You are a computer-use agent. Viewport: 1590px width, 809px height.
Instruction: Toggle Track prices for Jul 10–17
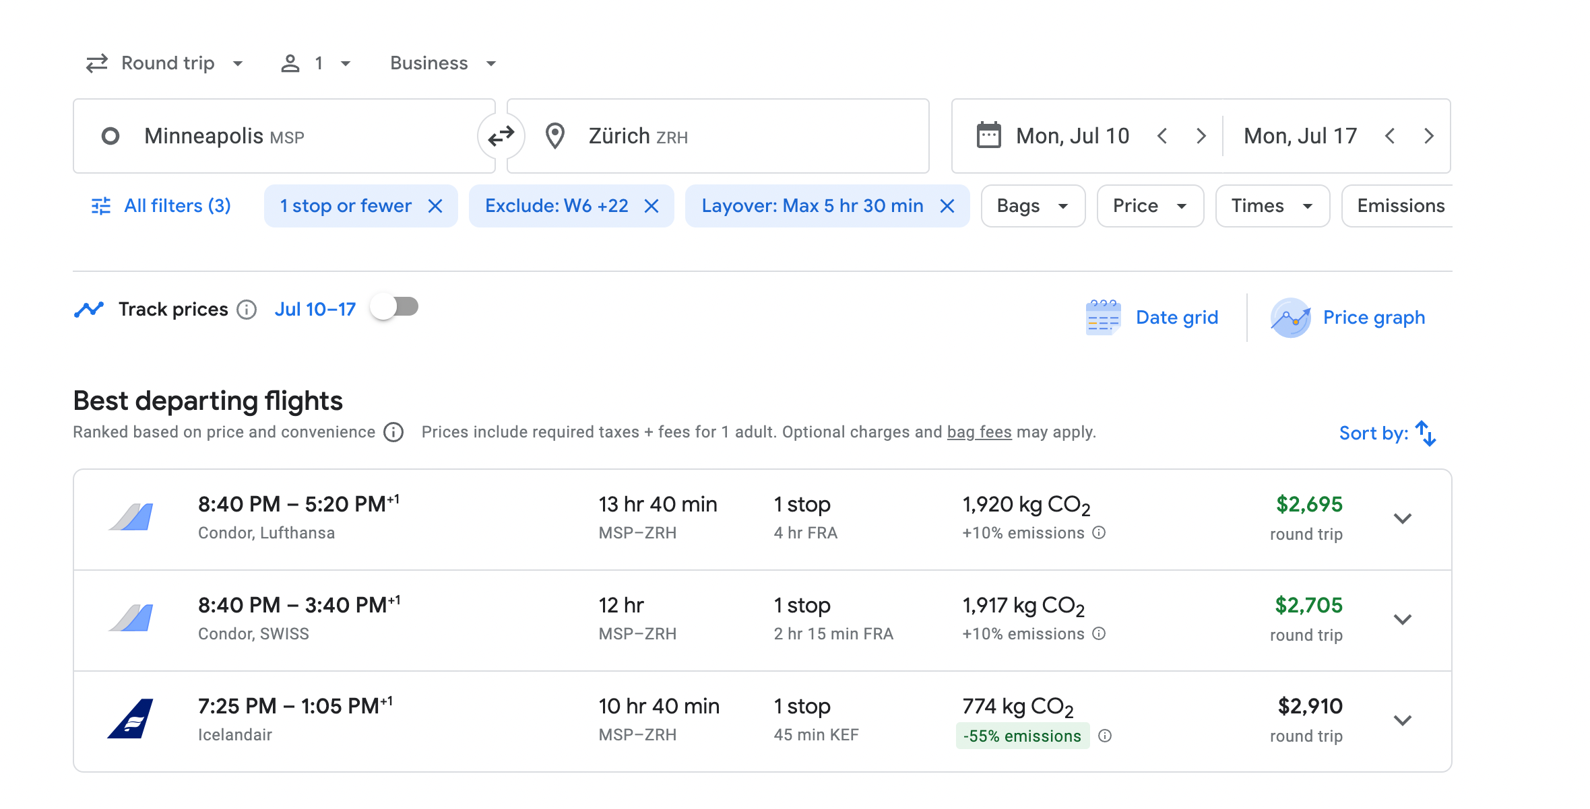click(395, 308)
